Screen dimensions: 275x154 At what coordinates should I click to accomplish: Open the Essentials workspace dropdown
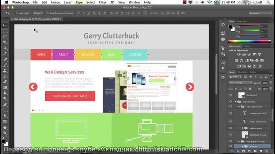coord(260,13)
